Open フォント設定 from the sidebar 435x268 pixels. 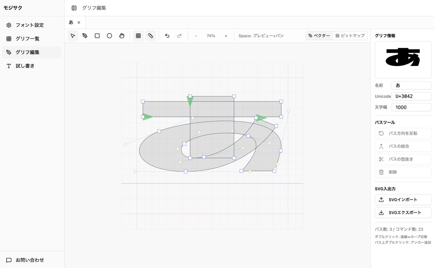pos(28,24)
